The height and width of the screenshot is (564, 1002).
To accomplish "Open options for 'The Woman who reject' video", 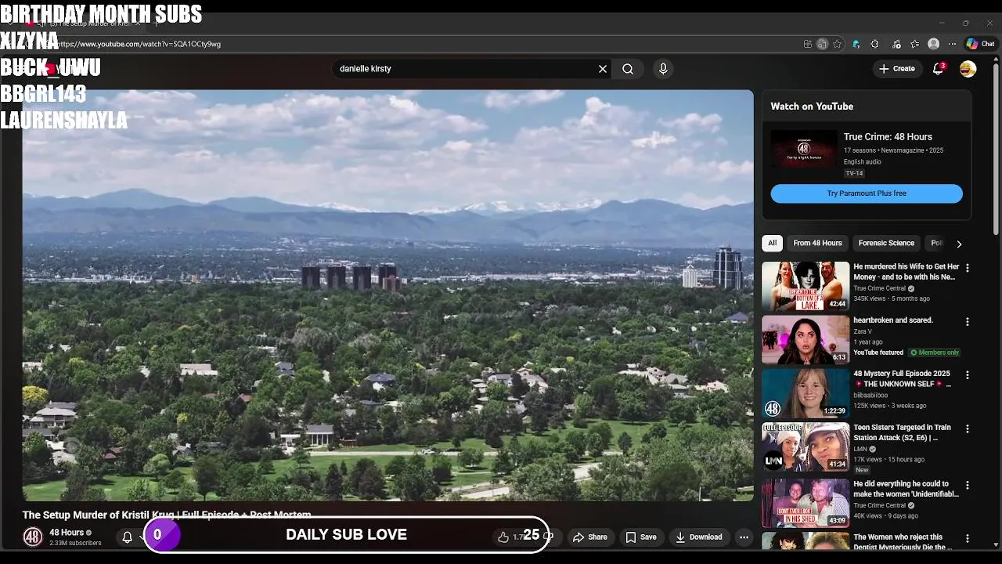I will coord(967,538).
